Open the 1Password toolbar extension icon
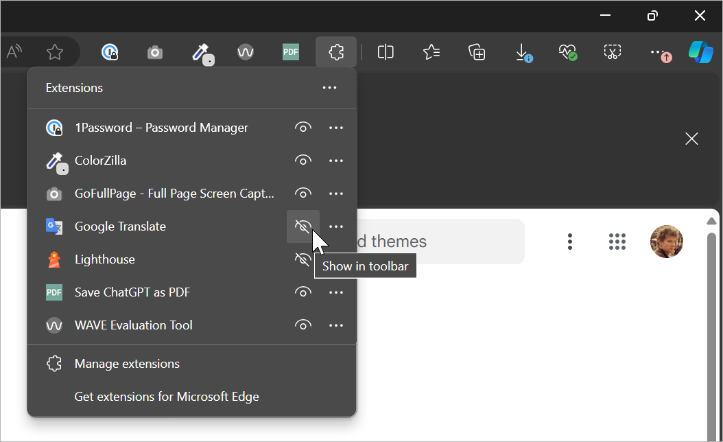The image size is (723, 442). coord(110,51)
